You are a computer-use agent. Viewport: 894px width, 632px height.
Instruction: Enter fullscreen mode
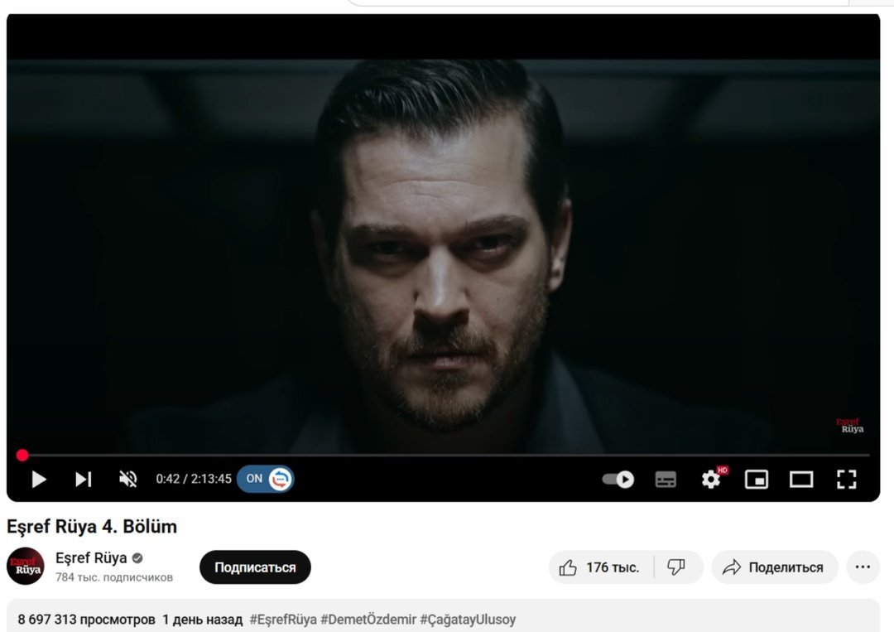click(847, 480)
